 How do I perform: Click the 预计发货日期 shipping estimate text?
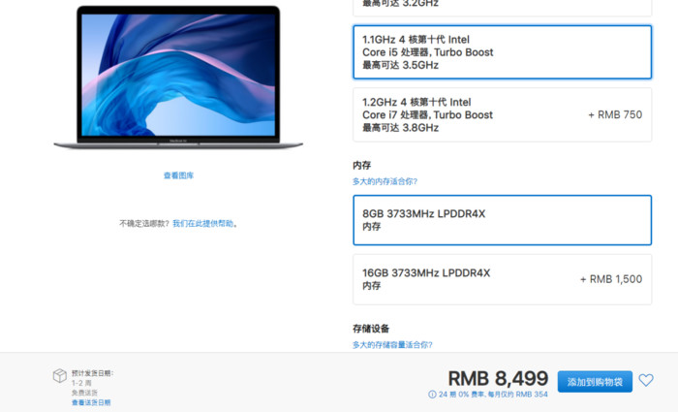tap(92, 373)
